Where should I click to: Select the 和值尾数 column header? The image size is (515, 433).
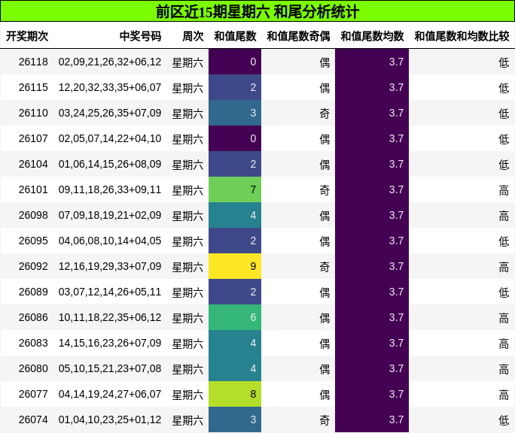click(x=235, y=36)
